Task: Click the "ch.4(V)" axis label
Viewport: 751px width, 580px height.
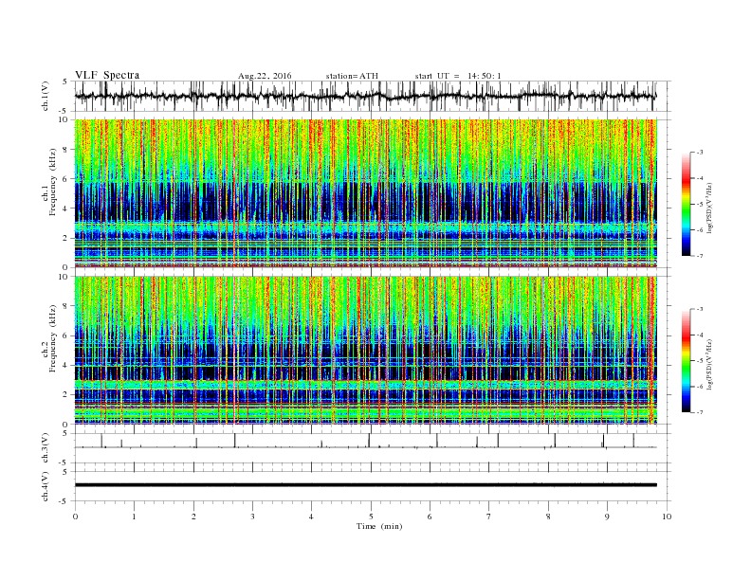Action: pos(46,486)
